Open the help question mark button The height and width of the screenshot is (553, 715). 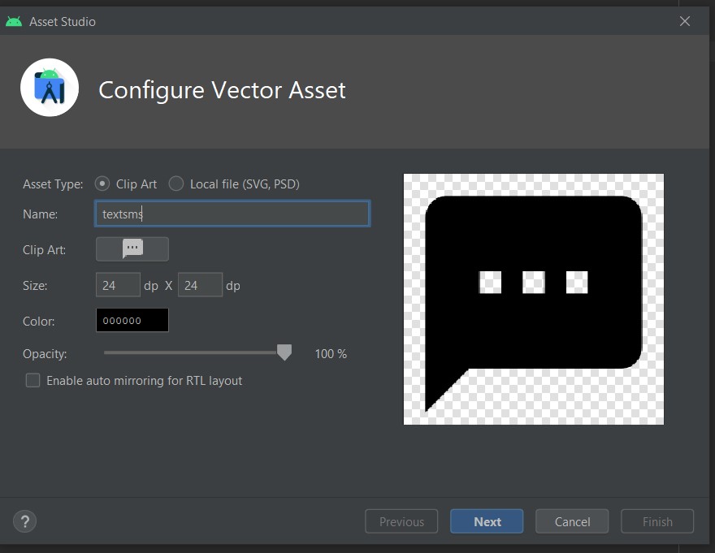24,521
